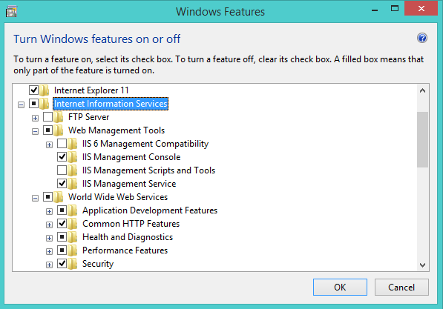Expand the Common HTTP Features node
The height and width of the screenshot is (309, 443).
coord(49,225)
